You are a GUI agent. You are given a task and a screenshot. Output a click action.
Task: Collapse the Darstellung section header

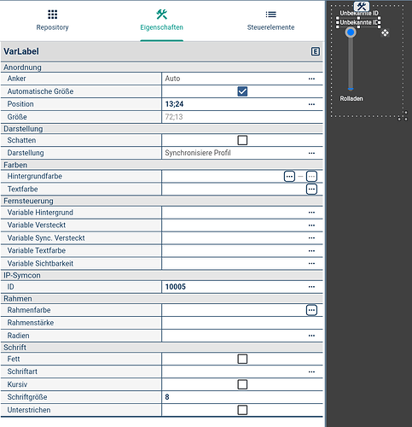coord(161,129)
